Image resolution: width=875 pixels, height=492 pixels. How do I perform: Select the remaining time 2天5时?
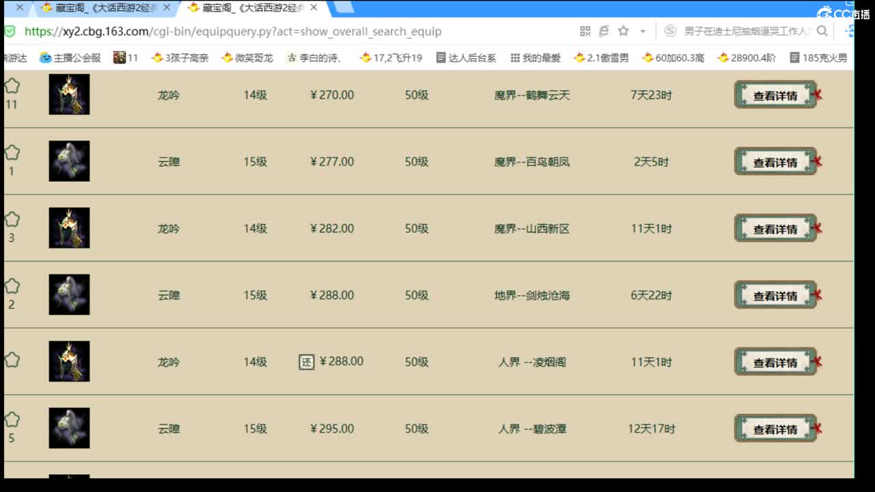651,162
